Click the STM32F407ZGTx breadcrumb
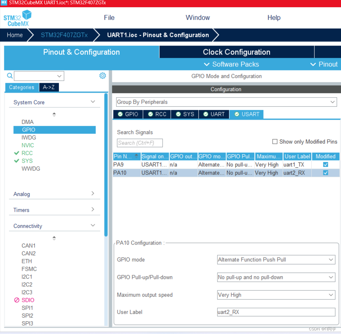Image resolution: width=341 pixels, height=334 pixels. point(64,35)
